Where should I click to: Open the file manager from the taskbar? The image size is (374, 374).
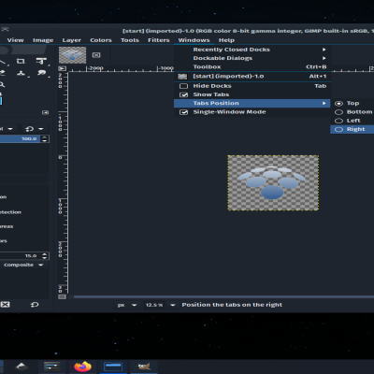113,367
